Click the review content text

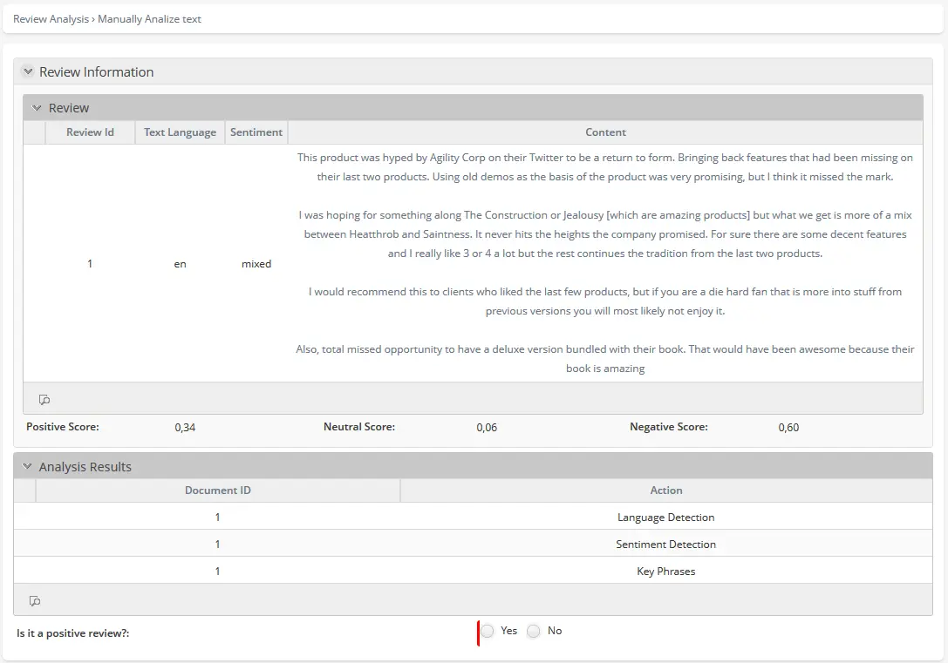(x=605, y=262)
